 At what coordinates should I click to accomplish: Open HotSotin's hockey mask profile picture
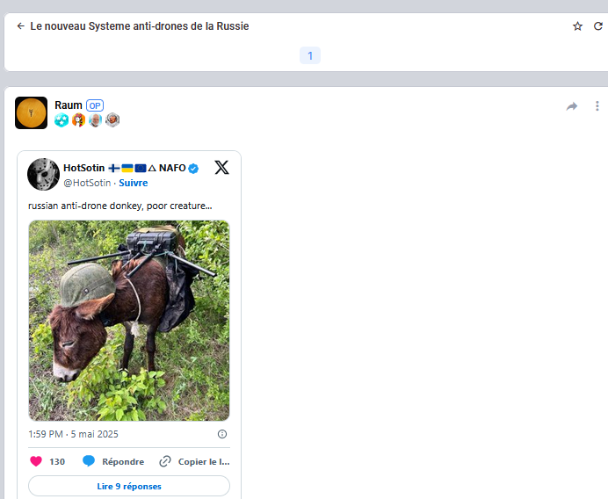(x=44, y=174)
